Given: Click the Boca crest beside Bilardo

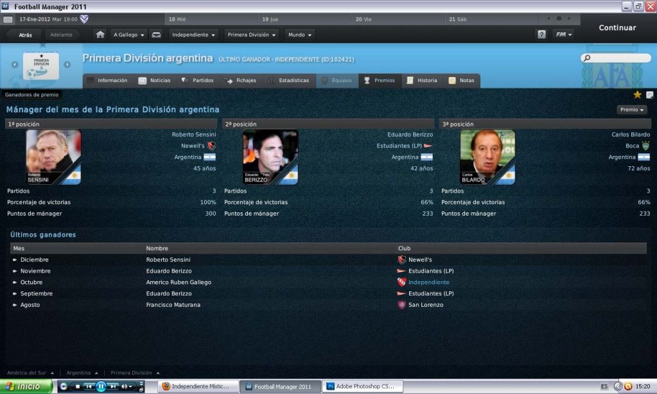Looking at the screenshot, I should pyautogui.click(x=645, y=146).
